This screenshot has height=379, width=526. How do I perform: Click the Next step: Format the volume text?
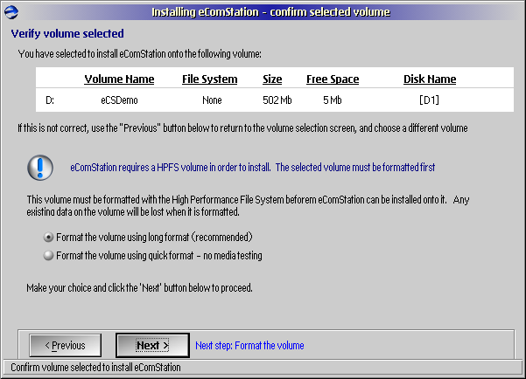click(250, 346)
